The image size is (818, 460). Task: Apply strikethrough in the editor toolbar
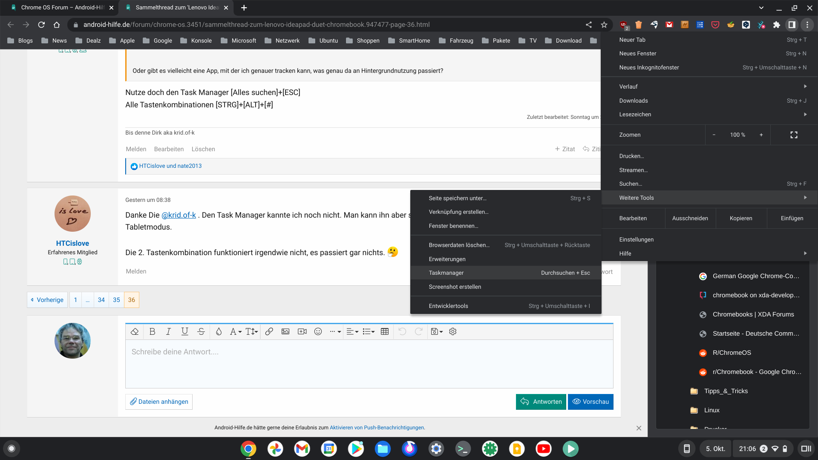point(201,332)
